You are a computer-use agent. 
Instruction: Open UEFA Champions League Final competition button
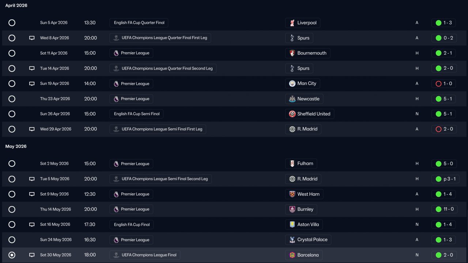click(145, 255)
